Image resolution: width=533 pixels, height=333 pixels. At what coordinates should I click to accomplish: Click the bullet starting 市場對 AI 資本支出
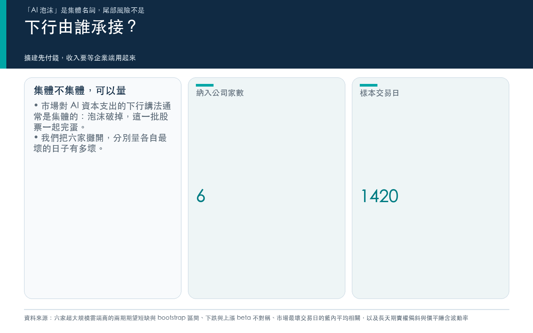[x=102, y=117]
